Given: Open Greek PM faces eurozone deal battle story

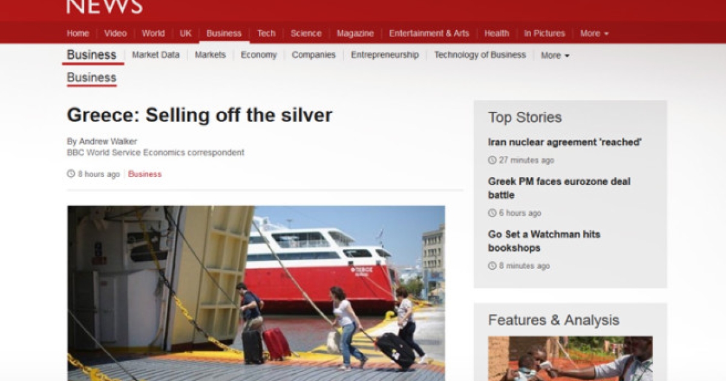Looking at the screenshot, I should click(x=559, y=188).
